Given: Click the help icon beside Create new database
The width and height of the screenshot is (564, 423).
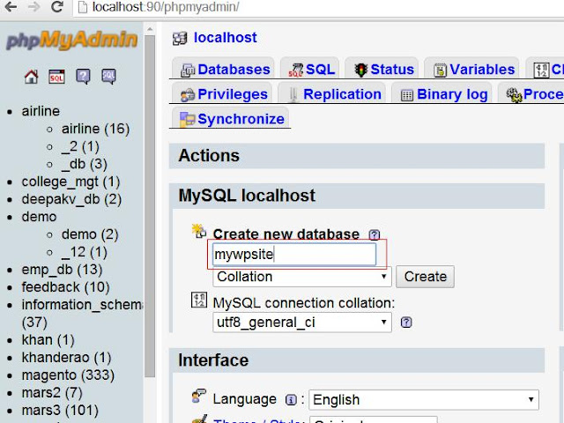Looking at the screenshot, I should click(375, 234).
